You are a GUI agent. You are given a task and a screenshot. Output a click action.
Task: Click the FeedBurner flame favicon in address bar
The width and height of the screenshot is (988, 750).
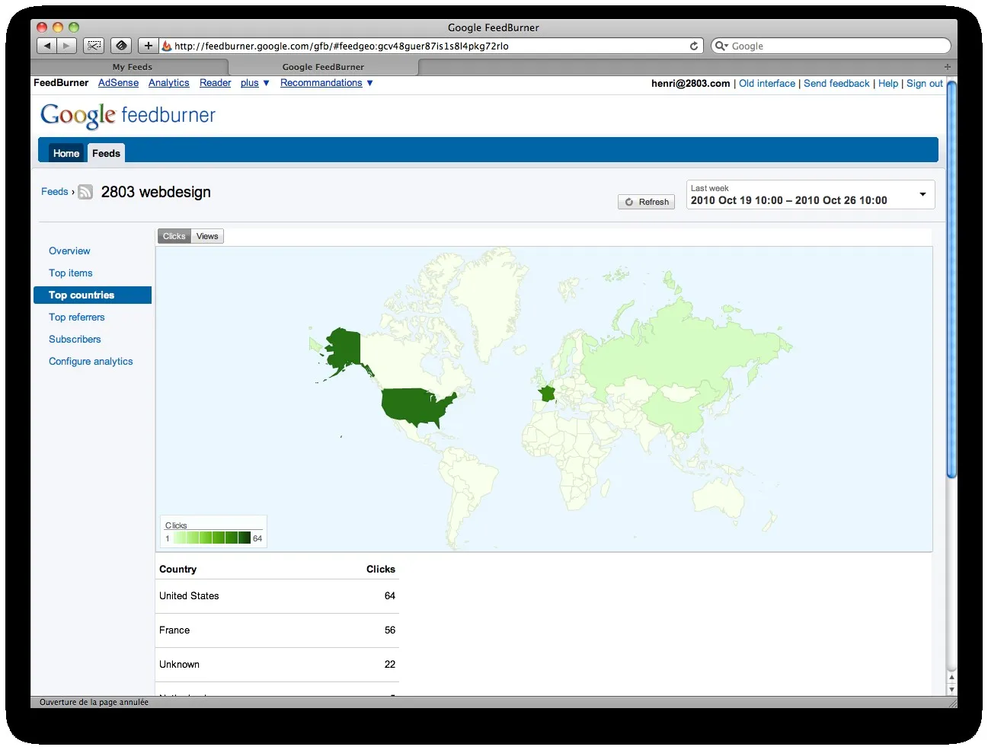point(167,46)
